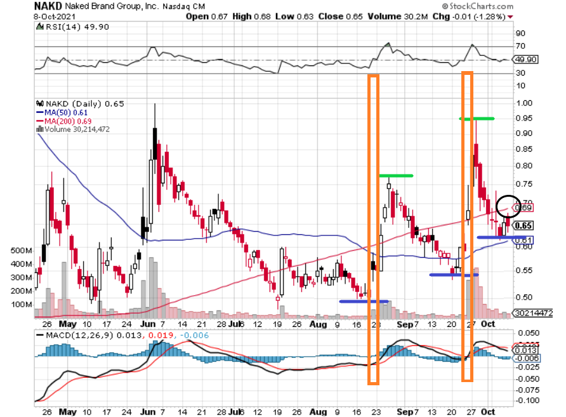Click the boxed 49.90 RSI value marker
The height and width of the screenshot is (417, 566).
[525, 60]
